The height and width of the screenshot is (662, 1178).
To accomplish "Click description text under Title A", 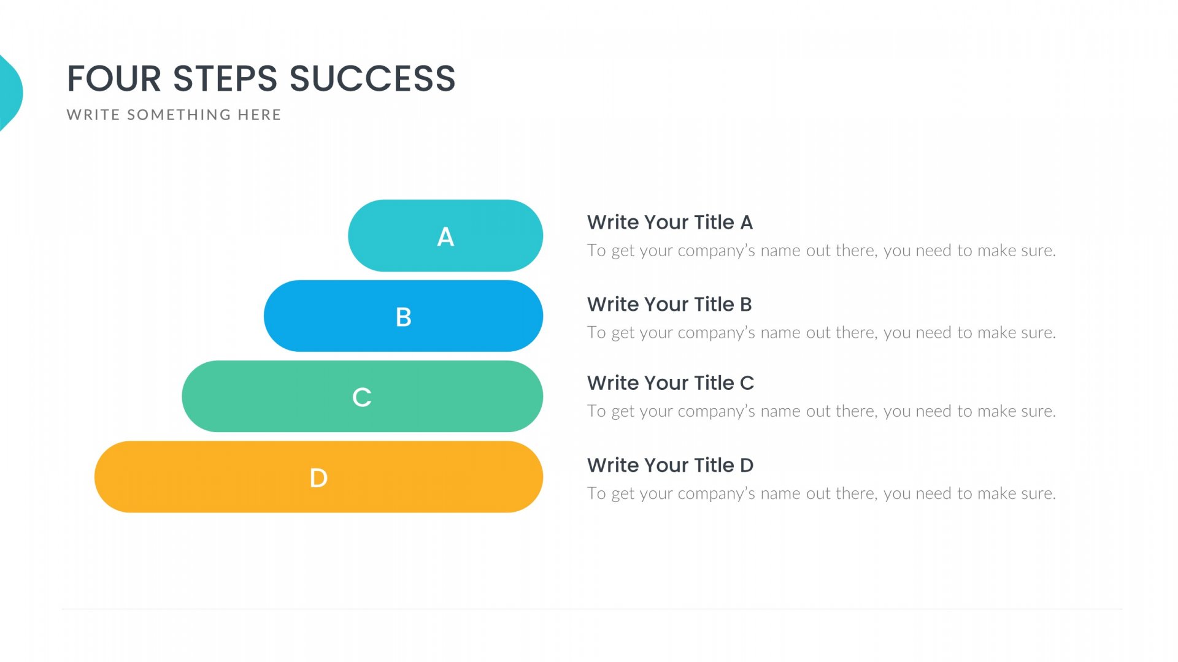I will (821, 250).
